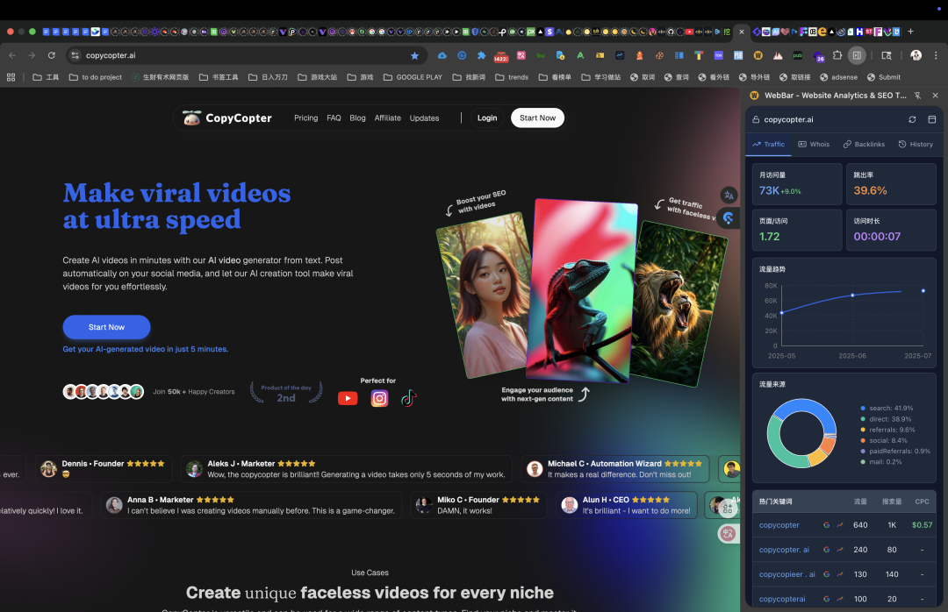The height and width of the screenshot is (612, 948).
Task: Click the bookmark star in address bar
Action: [x=414, y=55]
